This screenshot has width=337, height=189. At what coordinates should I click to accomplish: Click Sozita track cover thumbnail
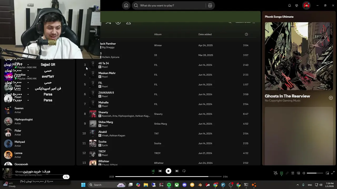pyautogui.click(x=93, y=143)
